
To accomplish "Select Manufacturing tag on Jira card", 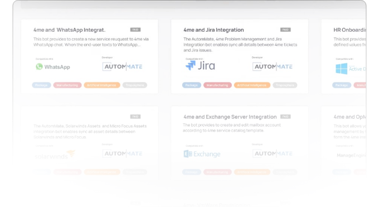I will 217,85.
